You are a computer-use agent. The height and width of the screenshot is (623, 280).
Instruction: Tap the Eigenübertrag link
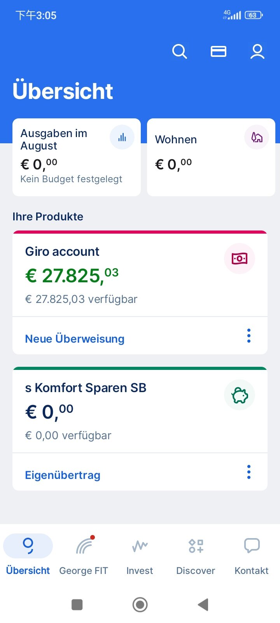(x=63, y=475)
